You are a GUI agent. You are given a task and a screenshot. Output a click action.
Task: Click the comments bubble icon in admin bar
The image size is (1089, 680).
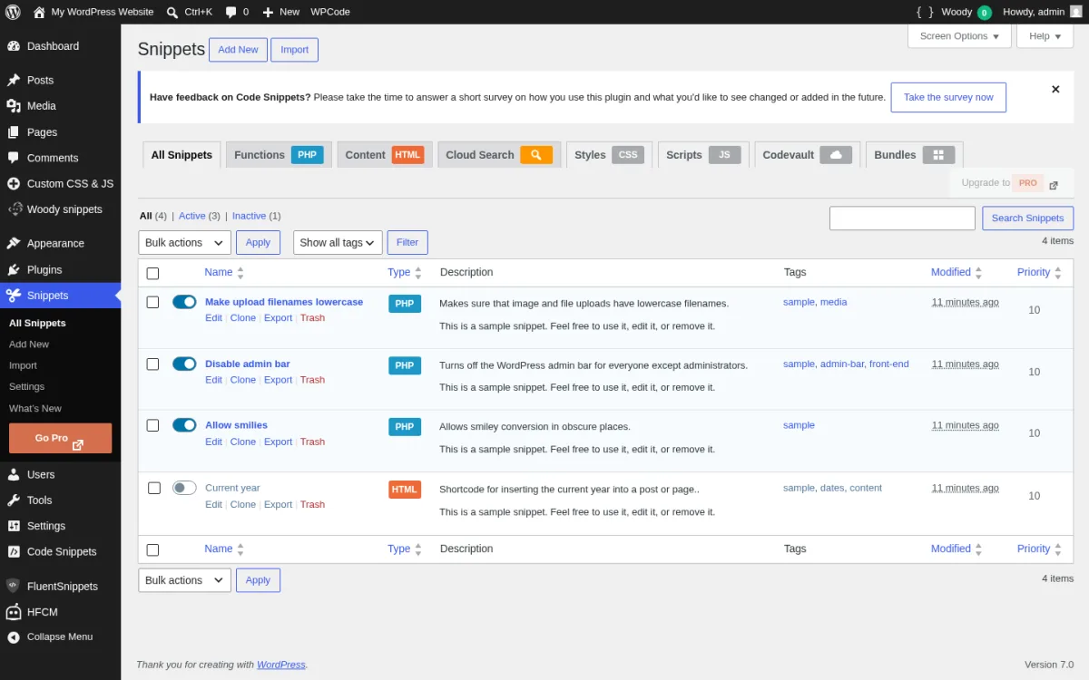231,12
